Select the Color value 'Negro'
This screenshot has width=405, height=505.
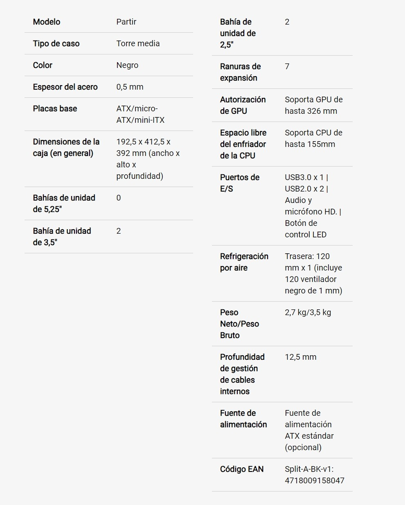click(127, 65)
